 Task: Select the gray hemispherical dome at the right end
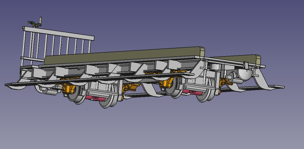point(244,73)
